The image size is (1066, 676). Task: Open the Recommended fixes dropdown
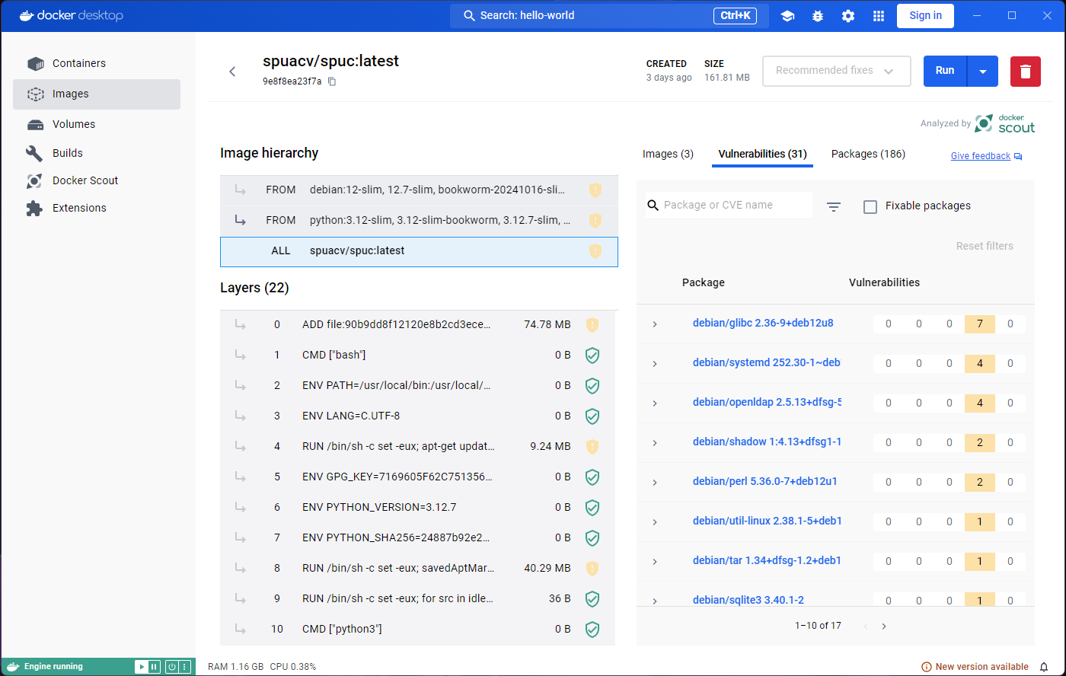point(836,71)
